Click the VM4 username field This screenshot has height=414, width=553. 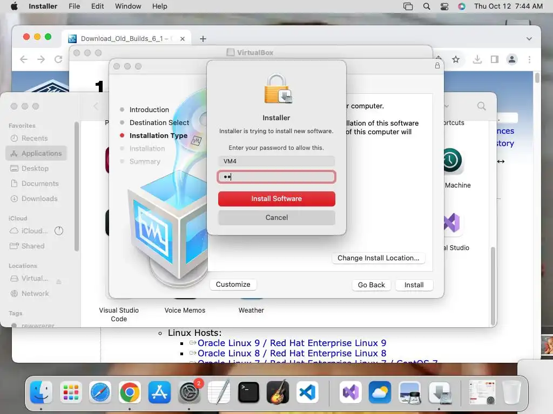pyautogui.click(x=276, y=161)
